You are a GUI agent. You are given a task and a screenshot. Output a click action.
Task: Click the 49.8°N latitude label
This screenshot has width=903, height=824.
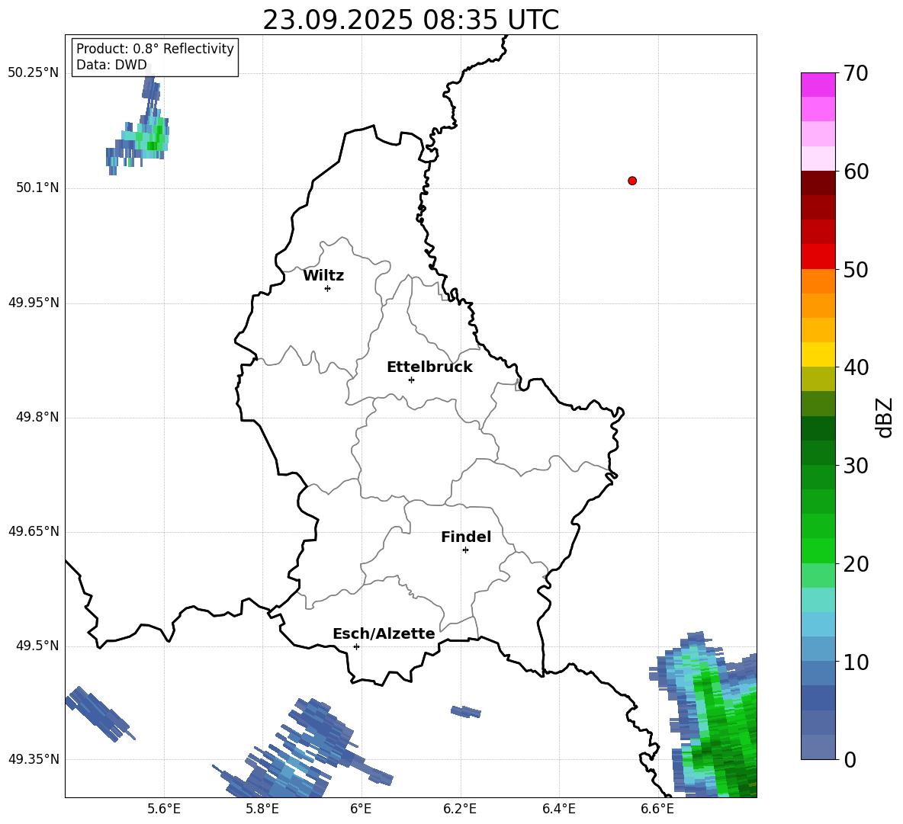point(37,417)
